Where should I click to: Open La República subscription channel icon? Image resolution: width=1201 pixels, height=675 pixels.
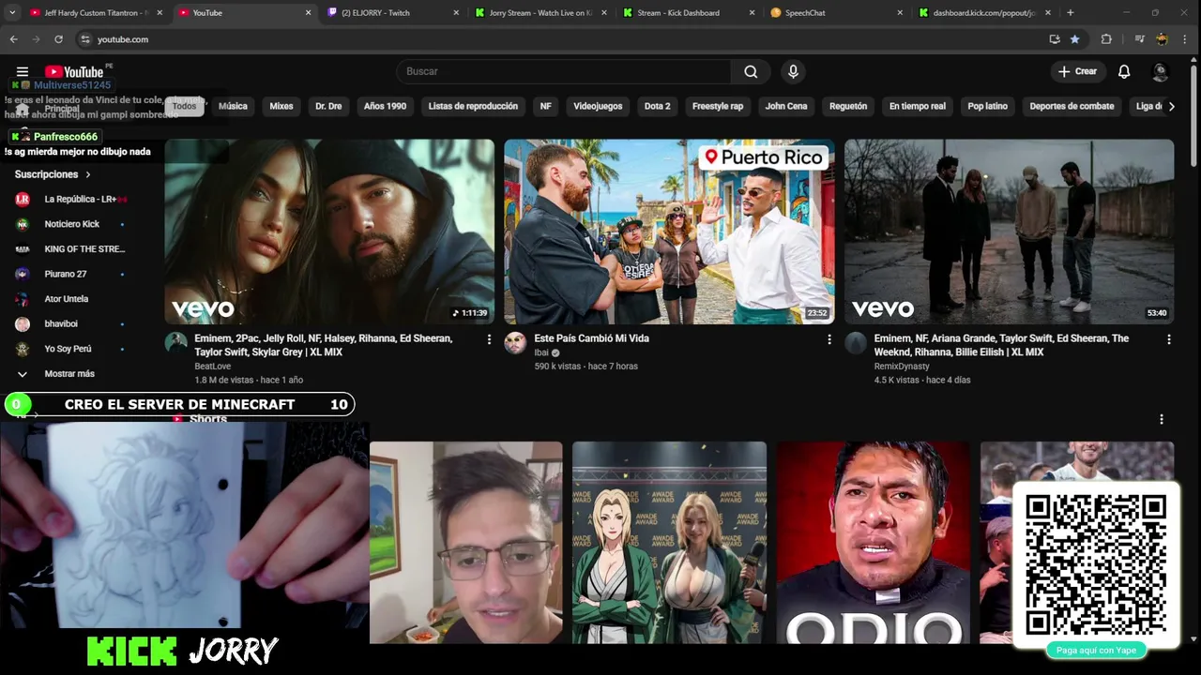coord(23,199)
